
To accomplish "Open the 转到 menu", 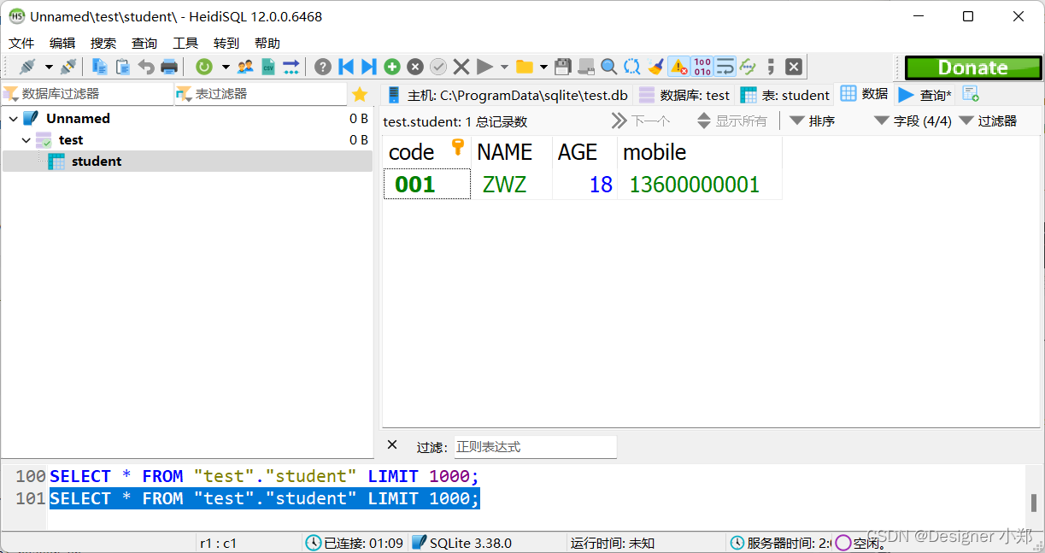I will (x=226, y=44).
